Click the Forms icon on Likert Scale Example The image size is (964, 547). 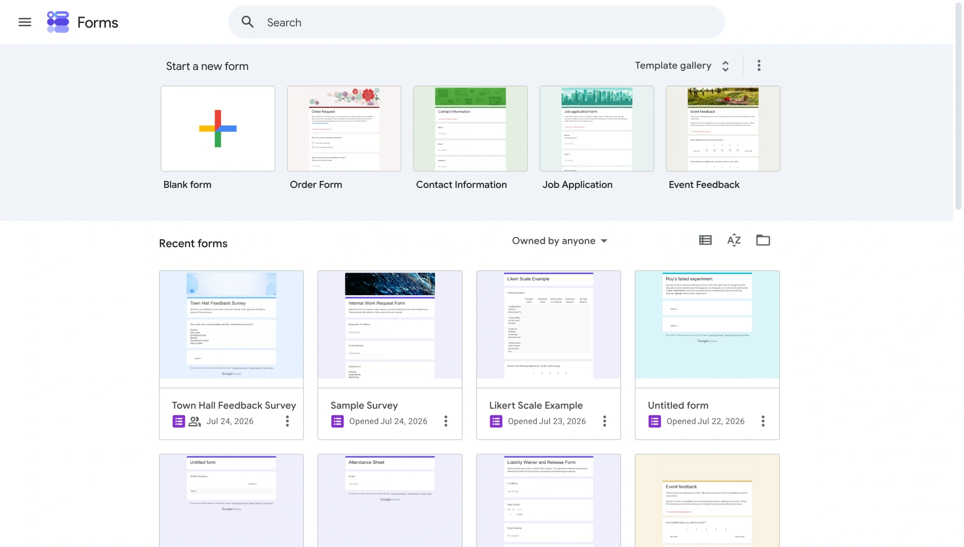[x=496, y=421]
